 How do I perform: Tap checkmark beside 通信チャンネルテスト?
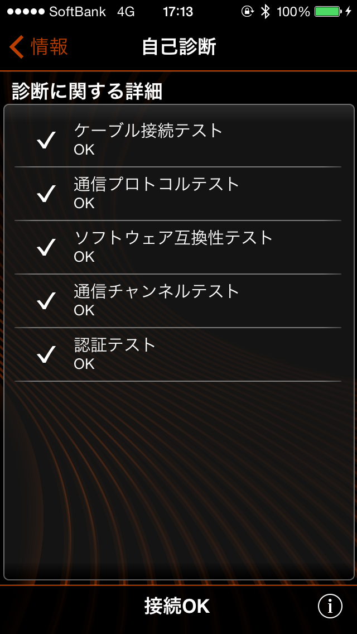46,301
